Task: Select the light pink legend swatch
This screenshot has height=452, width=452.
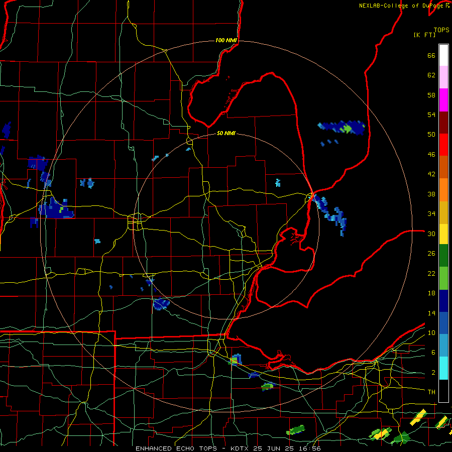Action: (443, 77)
